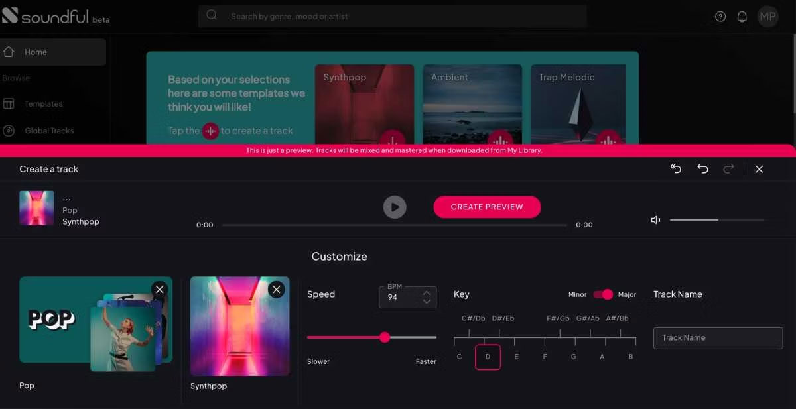Viewport: 796px width, 409px height.
Task: Click the Track Name input field
Action: point(718,337)
